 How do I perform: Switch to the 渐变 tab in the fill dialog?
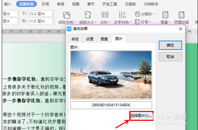point(75,39)
